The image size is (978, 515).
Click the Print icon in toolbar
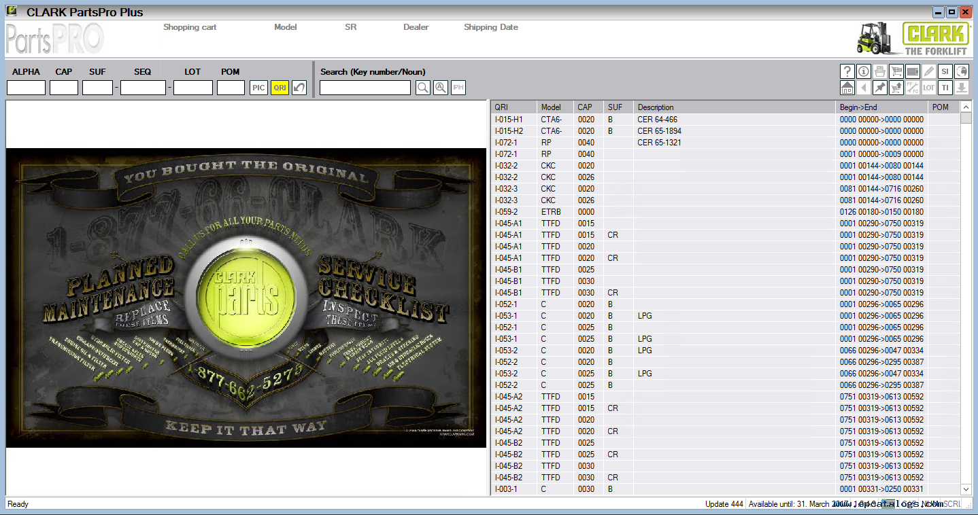[880, 71]
